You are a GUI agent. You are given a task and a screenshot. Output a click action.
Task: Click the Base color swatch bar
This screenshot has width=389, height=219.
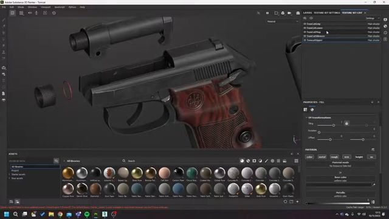point(339,185)
